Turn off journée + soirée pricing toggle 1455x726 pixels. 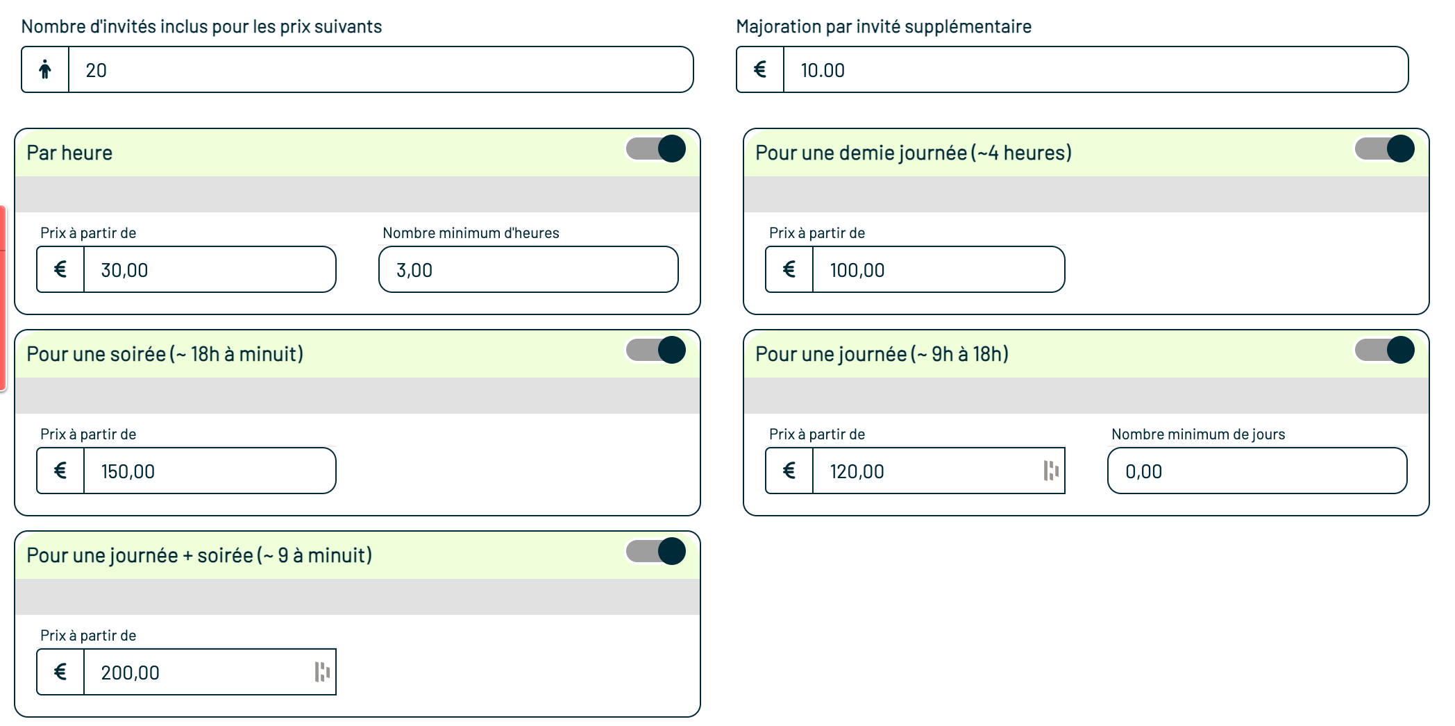tap(656, 551)
